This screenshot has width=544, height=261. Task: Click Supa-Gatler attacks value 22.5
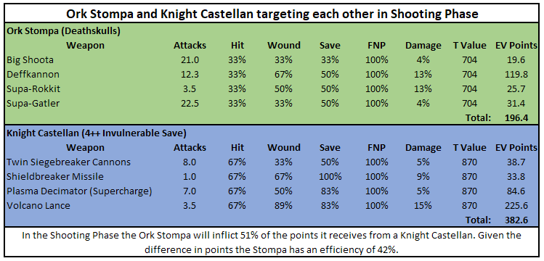pos(190,103)
